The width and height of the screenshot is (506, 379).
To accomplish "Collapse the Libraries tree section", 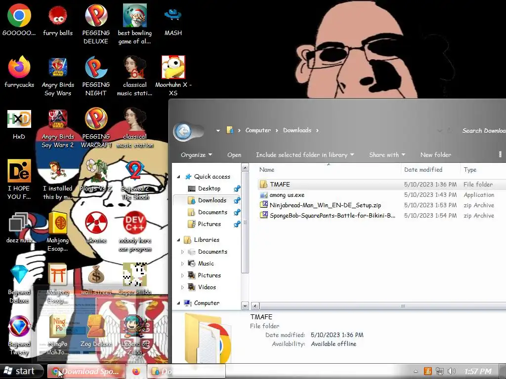I will tap(179, 240).
